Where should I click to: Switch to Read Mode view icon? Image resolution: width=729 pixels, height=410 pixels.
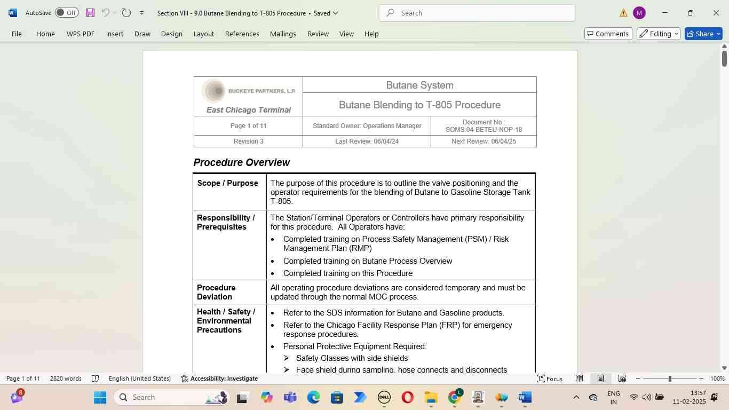click(579, 379)
